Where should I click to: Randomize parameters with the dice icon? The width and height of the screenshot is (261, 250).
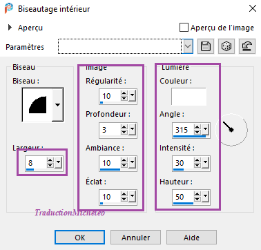(226, 46)
